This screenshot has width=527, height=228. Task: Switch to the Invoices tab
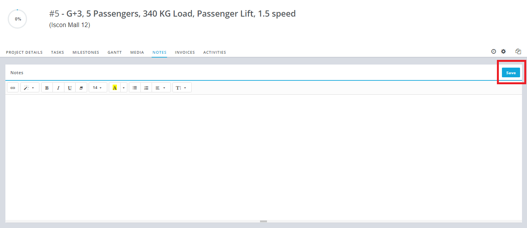click(x=185, y=52)
